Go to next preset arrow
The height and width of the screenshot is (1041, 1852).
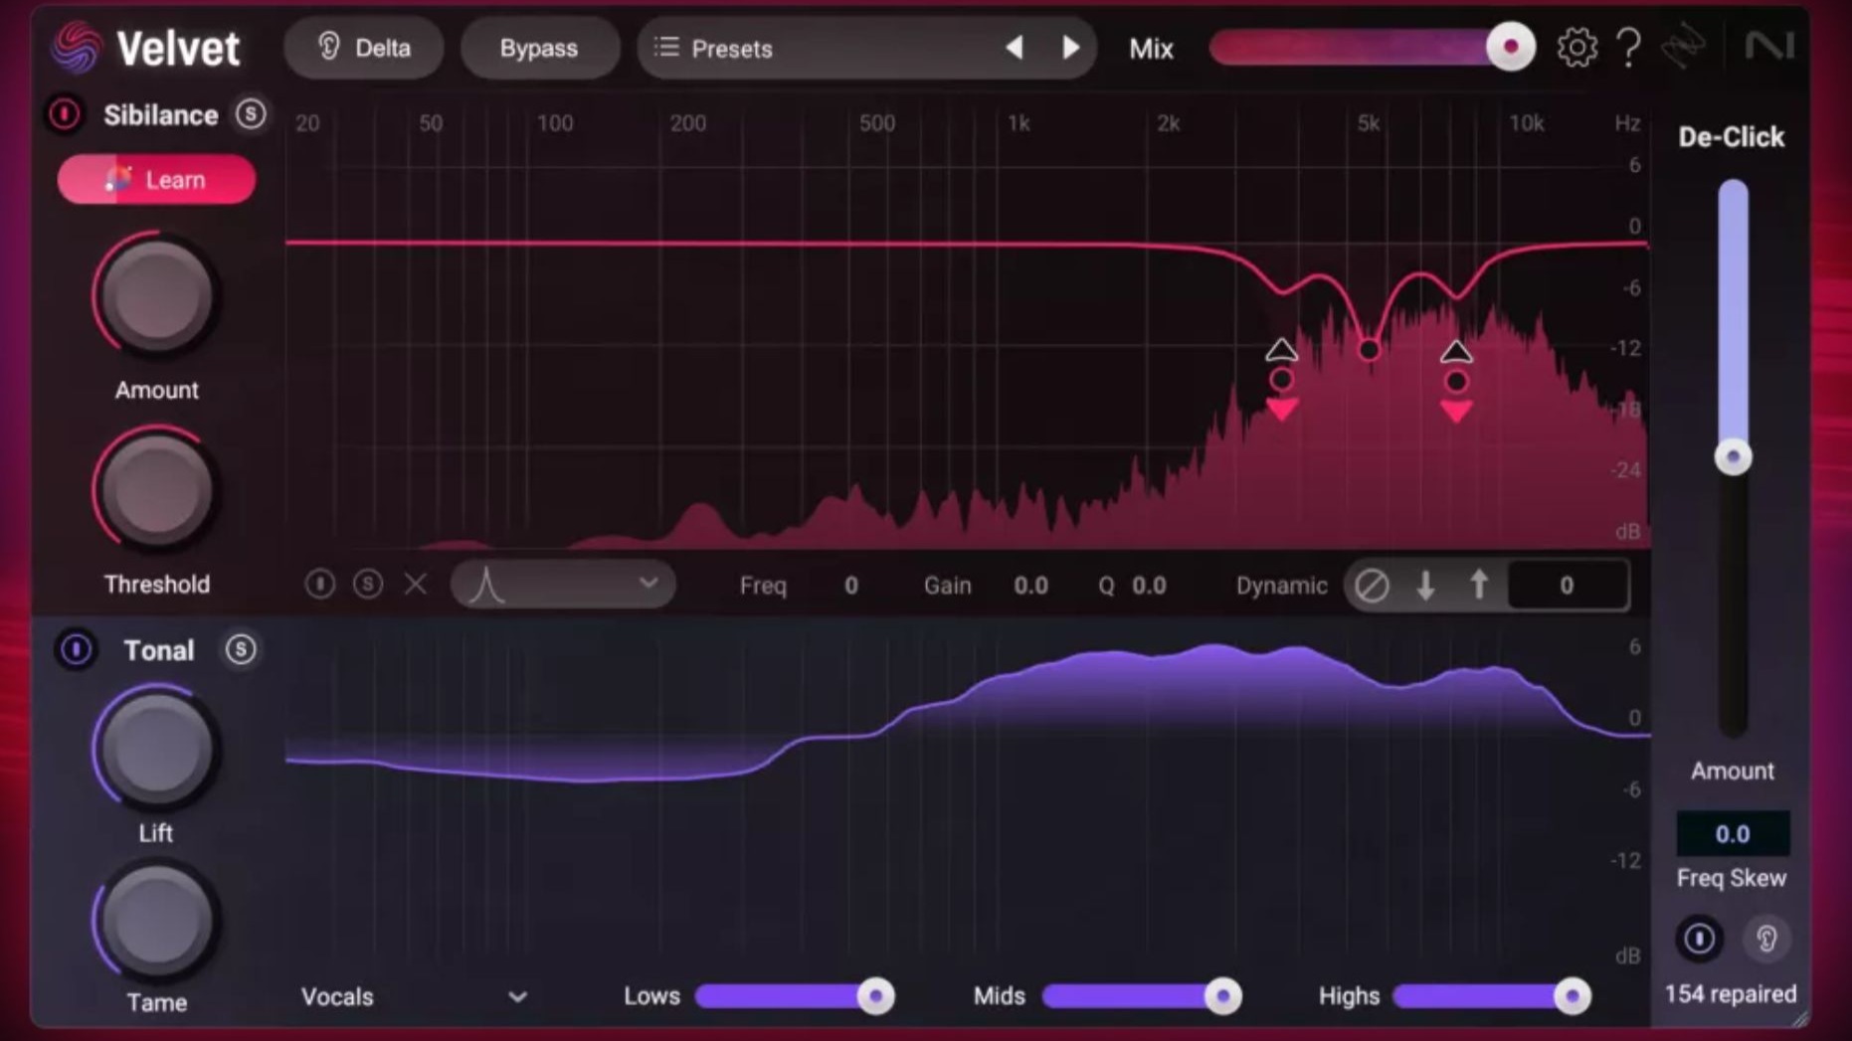(1070, 48)
